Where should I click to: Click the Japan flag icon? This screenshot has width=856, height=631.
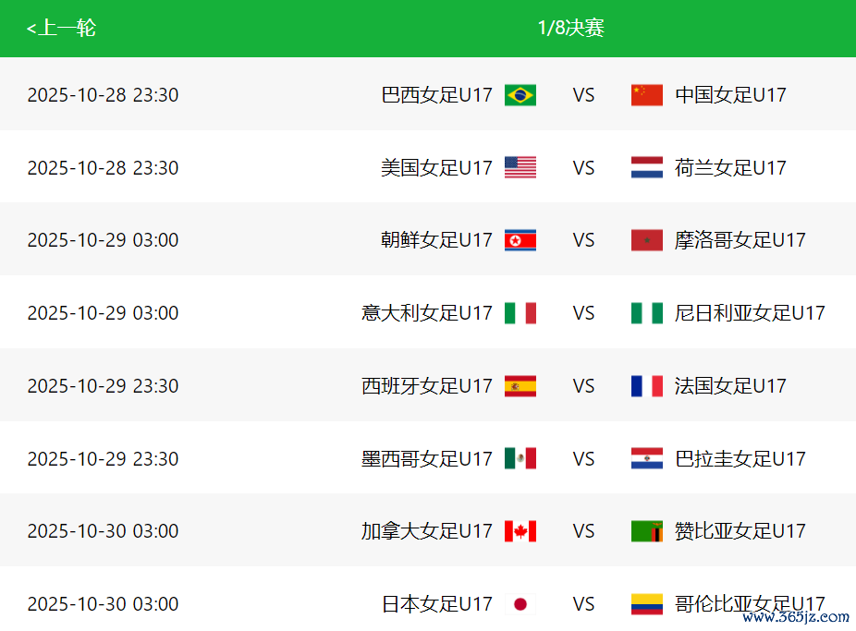[520, 604]
